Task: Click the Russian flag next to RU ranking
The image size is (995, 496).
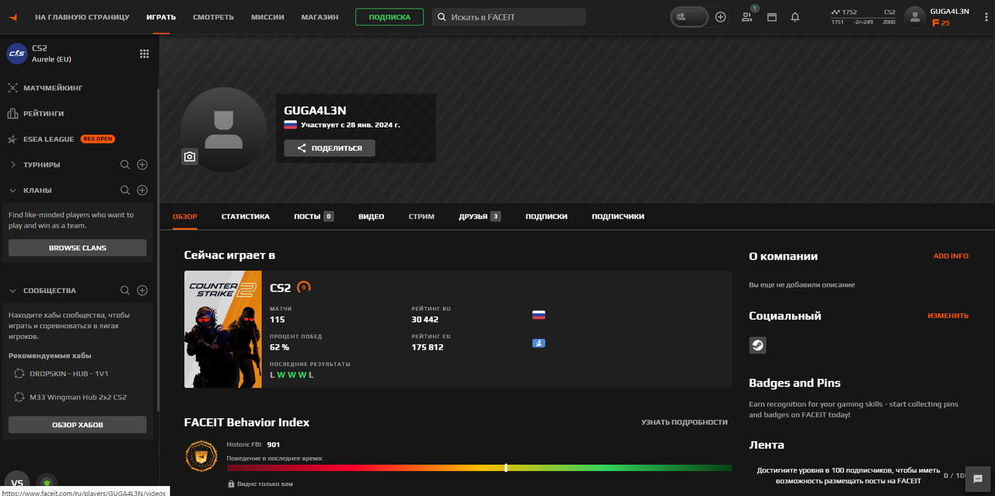Action: 539,315
